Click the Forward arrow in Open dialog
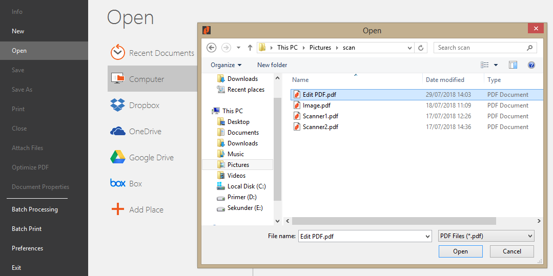The height and width of the screenshot is (276, 553). [x=226, y=48]
